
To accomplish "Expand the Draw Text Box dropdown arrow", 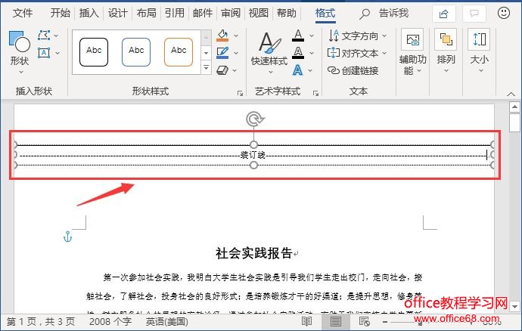I will pyautogui.click(x=57, y=53).
